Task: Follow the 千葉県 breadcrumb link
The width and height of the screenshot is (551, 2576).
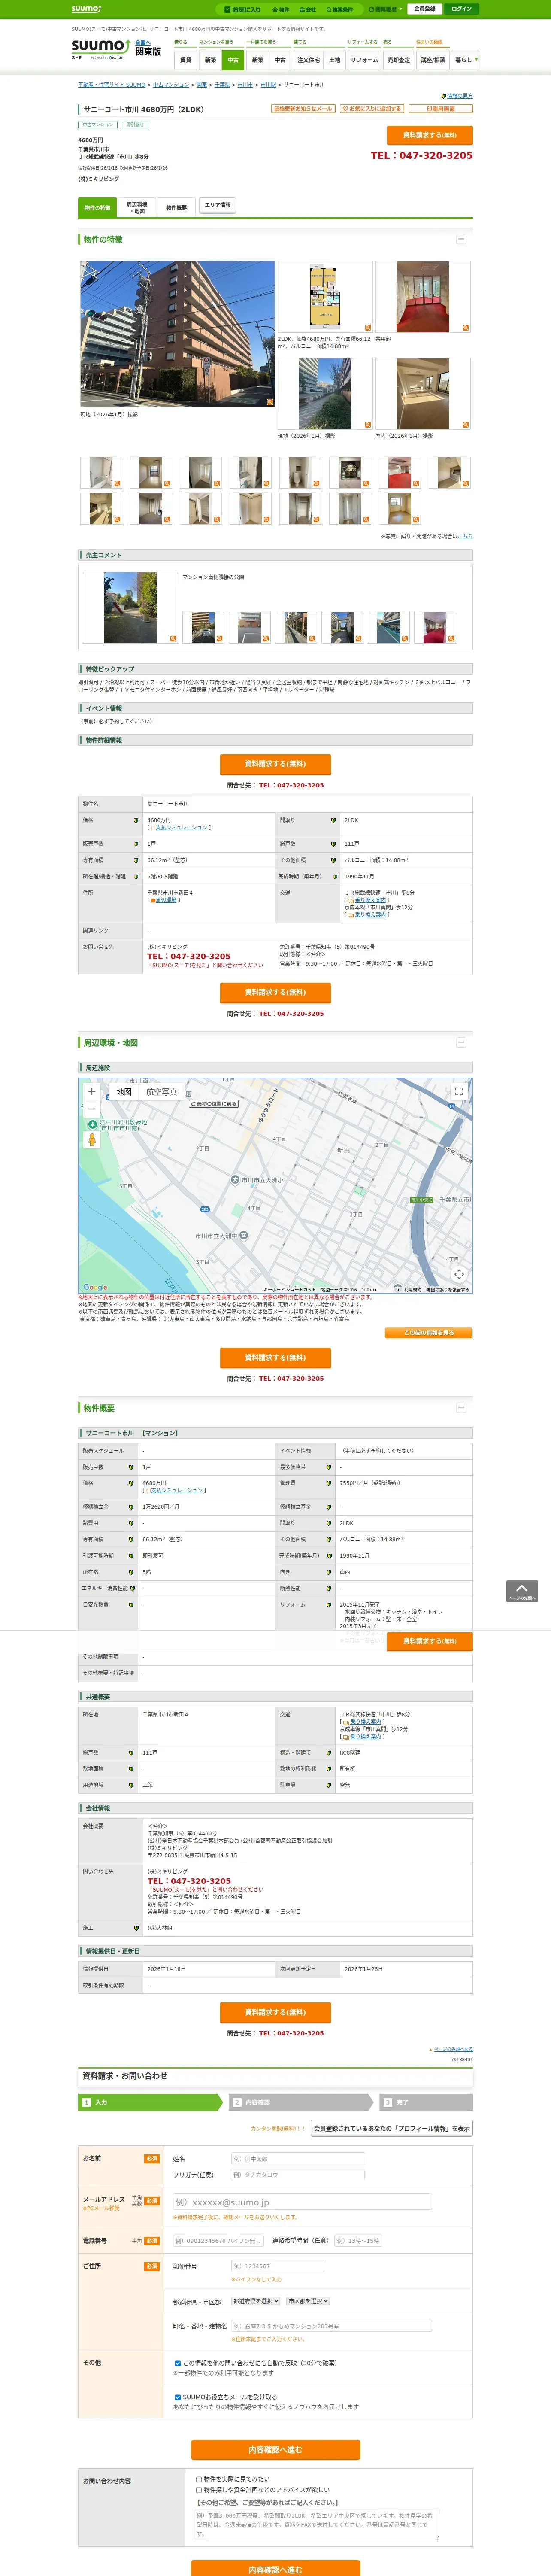Action: pyautogui.click(x=222, y=85)
